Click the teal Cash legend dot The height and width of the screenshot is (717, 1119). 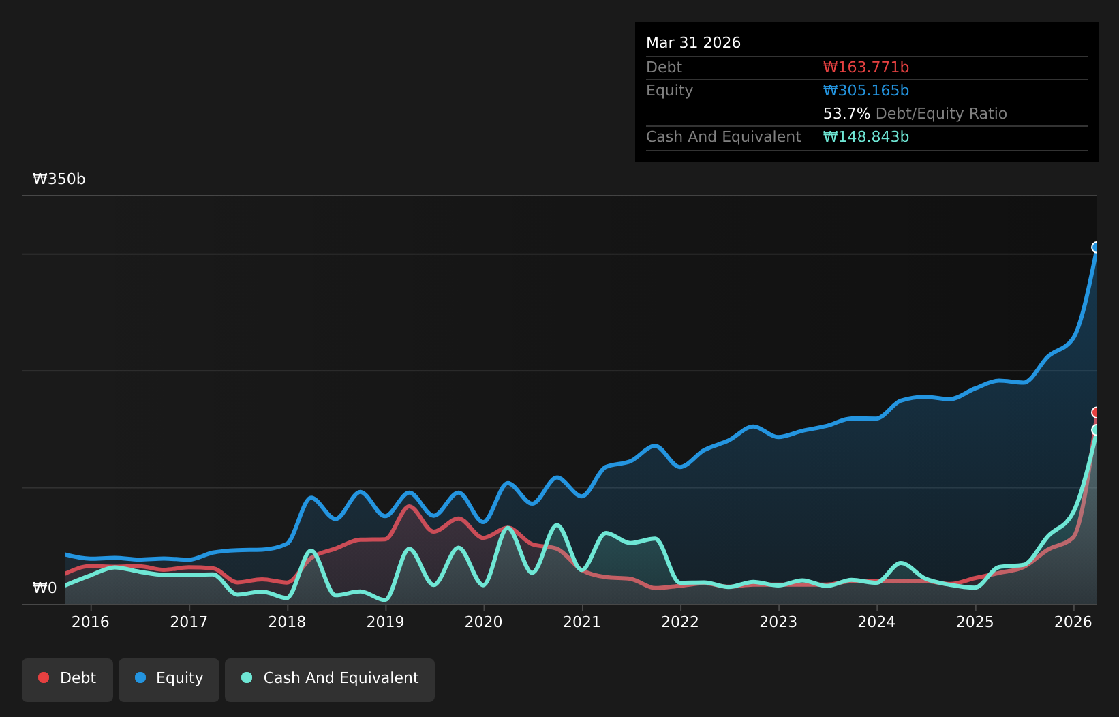tap(247, 677)
